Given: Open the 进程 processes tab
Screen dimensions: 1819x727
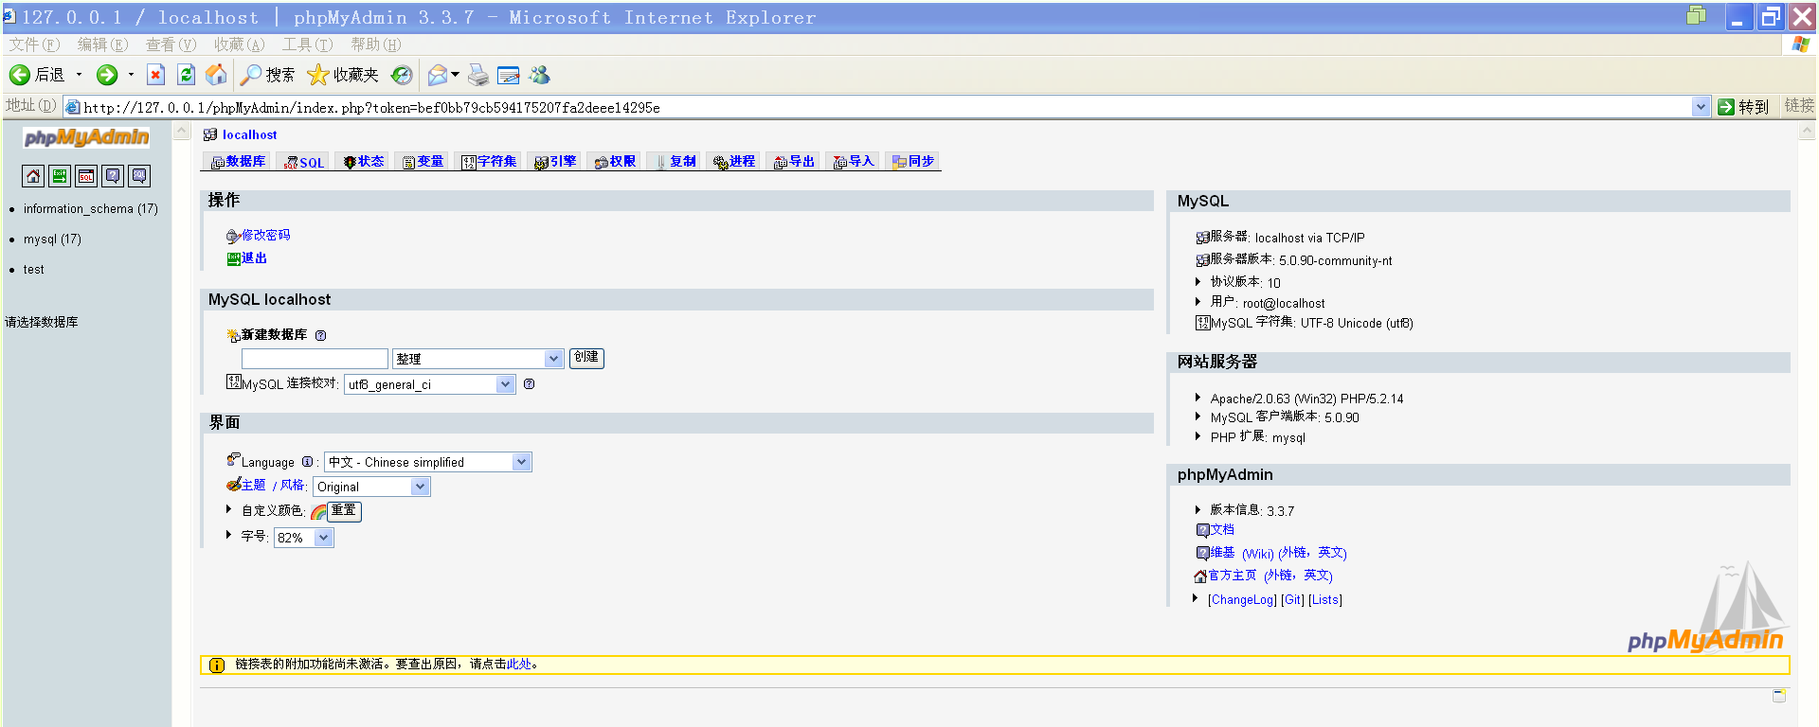Looking at the screenshot, I should coord(734,162).
